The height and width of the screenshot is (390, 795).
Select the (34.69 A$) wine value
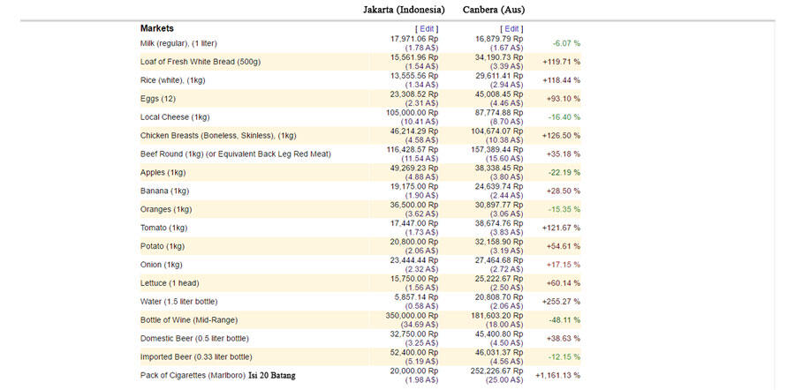point(419,325)
